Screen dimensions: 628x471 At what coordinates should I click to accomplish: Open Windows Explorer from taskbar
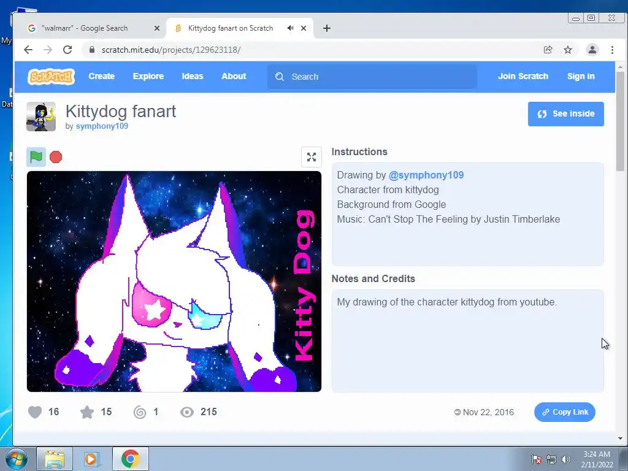(x=55, y=459)
